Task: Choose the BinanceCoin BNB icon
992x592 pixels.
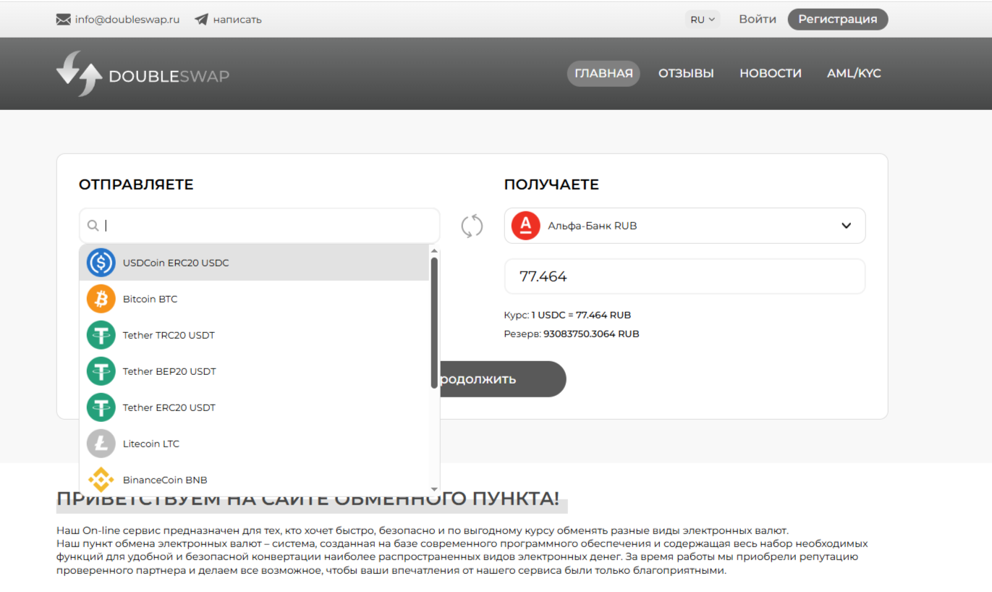Action: (101, 479)
